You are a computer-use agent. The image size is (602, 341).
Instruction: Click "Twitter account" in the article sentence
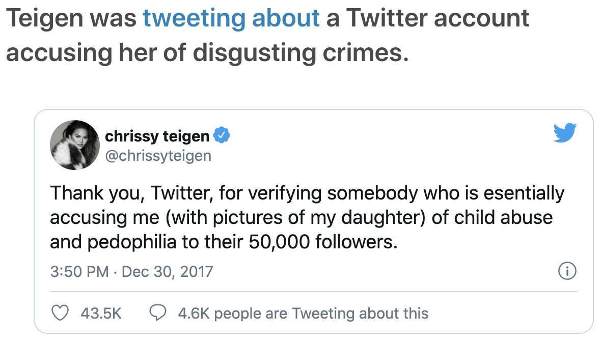click(x=438, y=19)
